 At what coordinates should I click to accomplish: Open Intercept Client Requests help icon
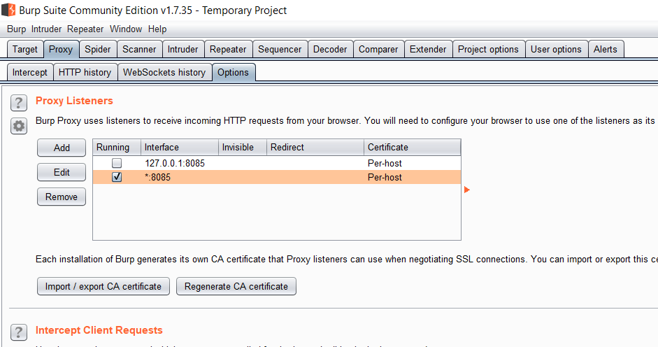19,332
